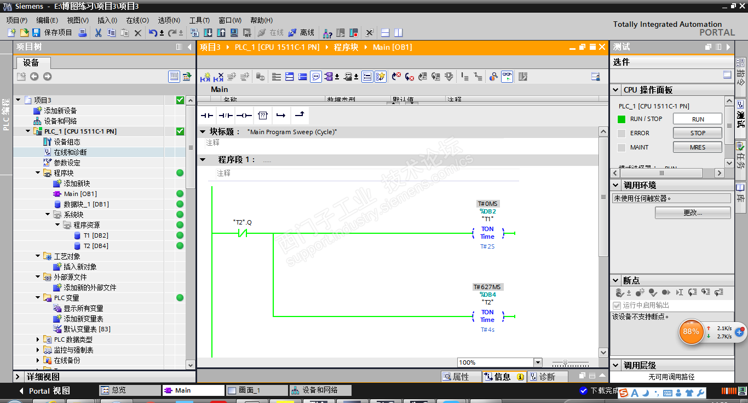Click the MRES button on CPU panel
The width and height of the screenshot is (748, 403).
(x=698, y=147)
